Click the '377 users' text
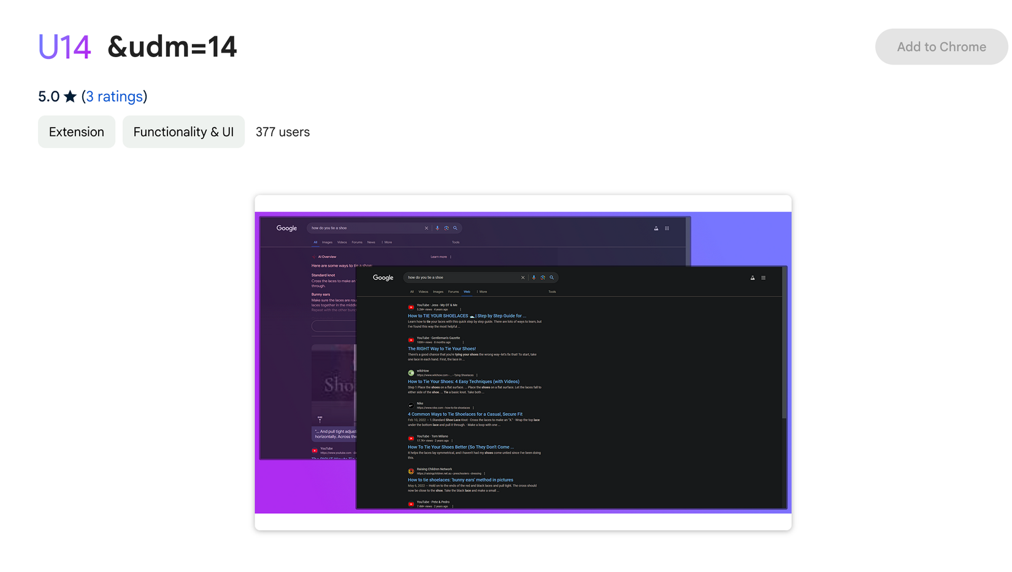The image size is (1012, 572). [x=283, y=132]
